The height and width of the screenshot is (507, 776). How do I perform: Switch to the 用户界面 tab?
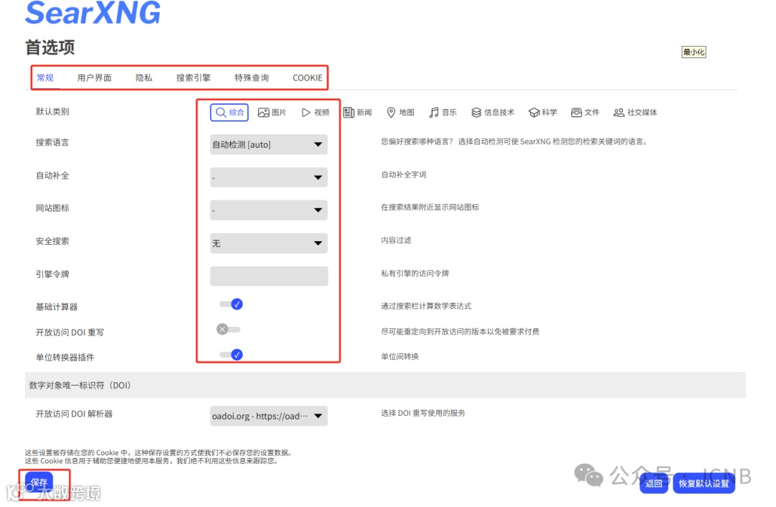click(94, 78)
